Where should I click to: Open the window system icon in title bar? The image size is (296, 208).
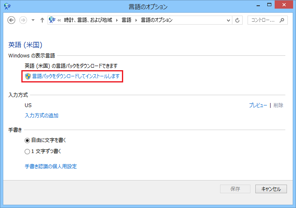click(x=6, y=6)
